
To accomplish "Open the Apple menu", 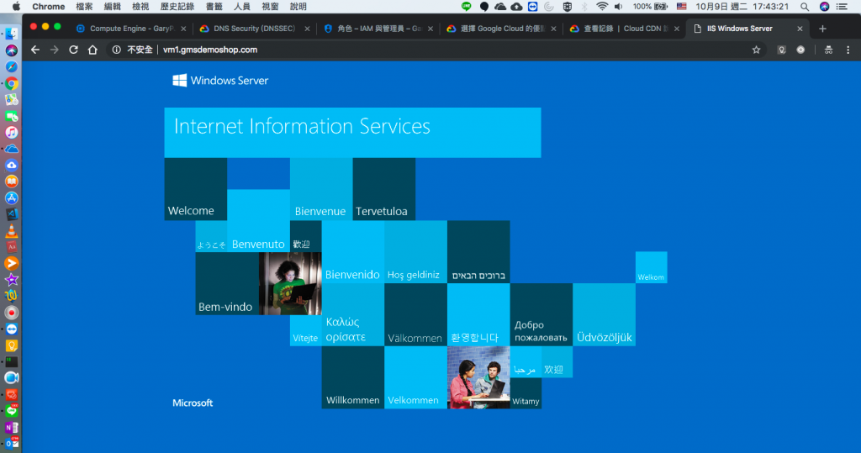I will point(16,7).
